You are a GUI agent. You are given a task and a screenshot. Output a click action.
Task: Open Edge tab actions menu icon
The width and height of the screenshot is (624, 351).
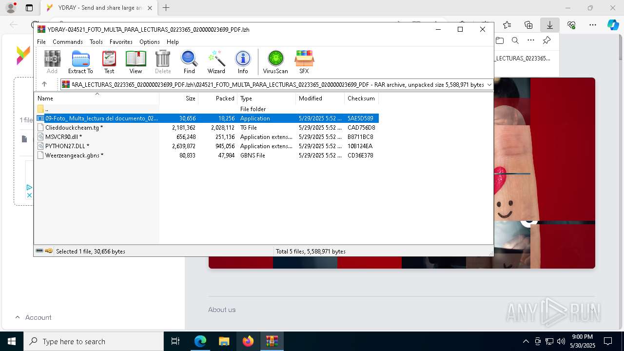[29, 8]
